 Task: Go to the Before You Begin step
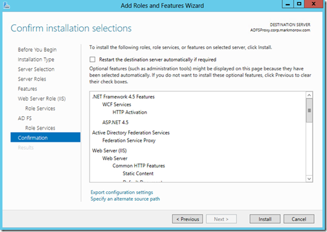coord(37,50)
